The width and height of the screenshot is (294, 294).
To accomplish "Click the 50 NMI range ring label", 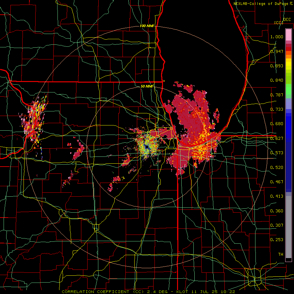I will tap(147, 86).
